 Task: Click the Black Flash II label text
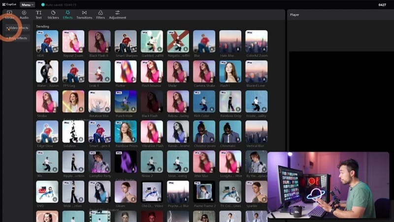[99, 56]
